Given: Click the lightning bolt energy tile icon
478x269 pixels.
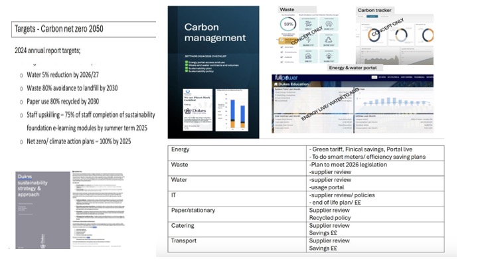Looking at the screenshot, I should 308,40.
